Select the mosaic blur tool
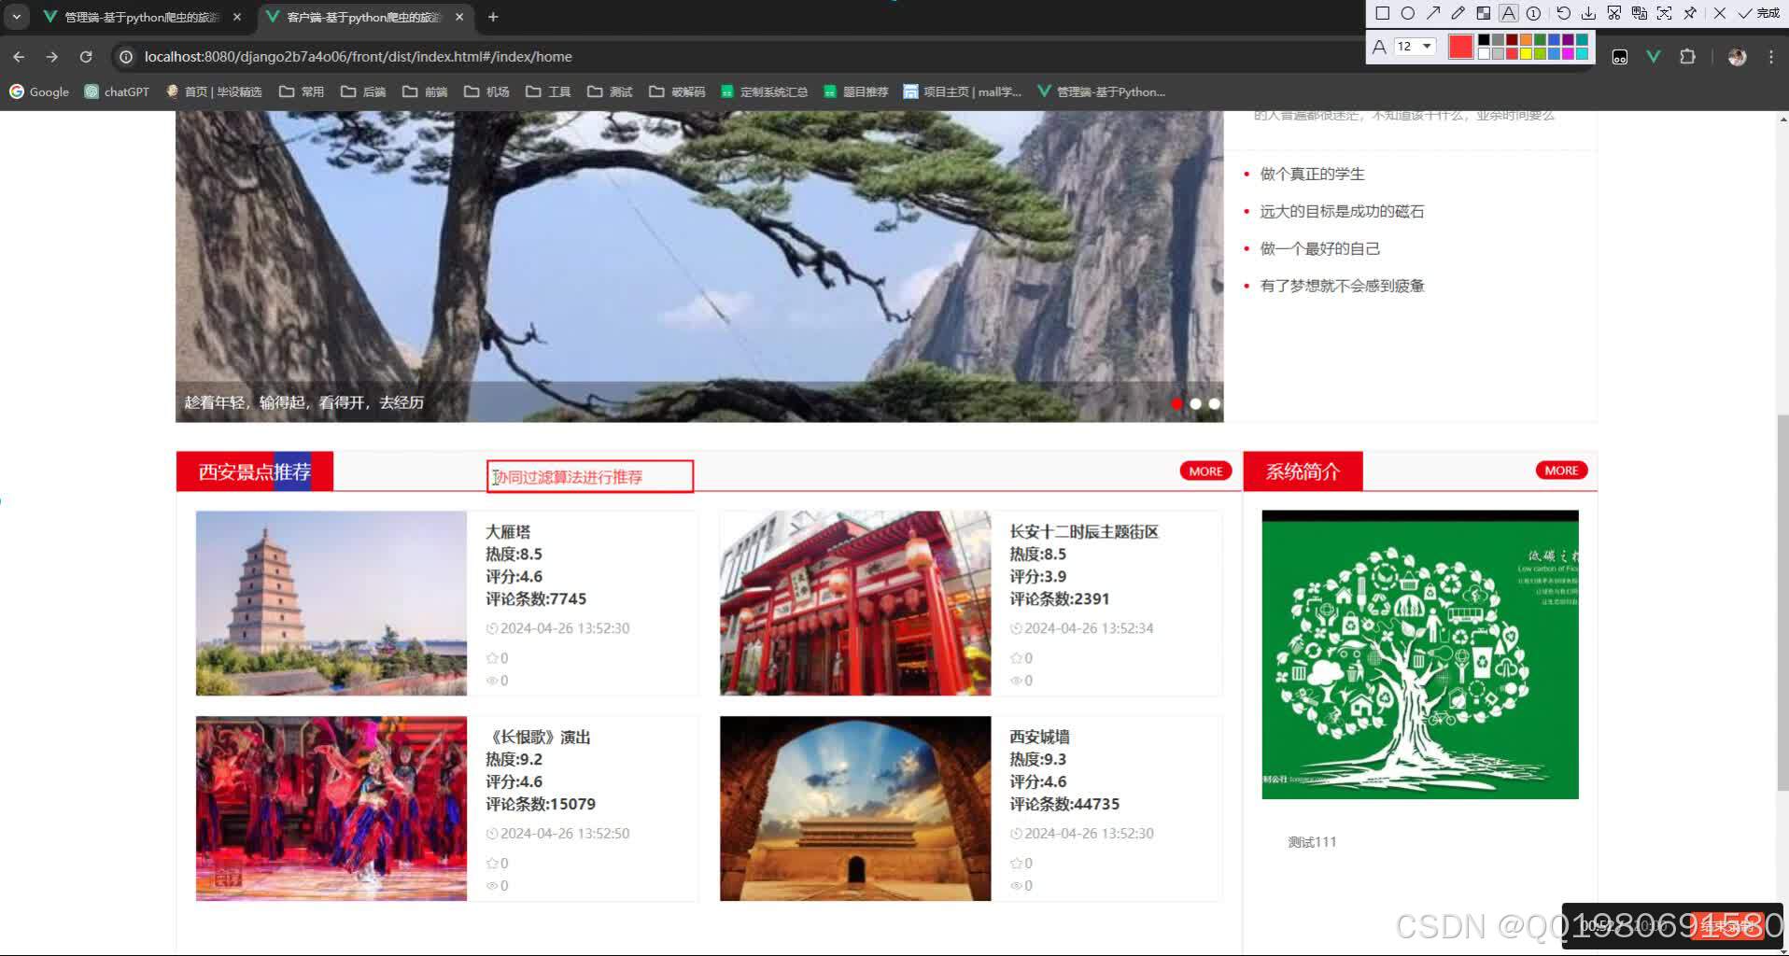 click(1483, 13)
